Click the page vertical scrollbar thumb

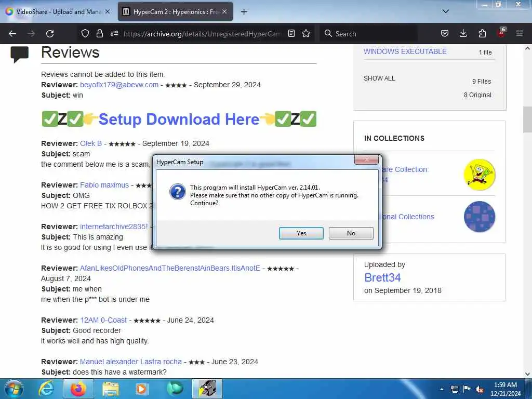click(527, 119)
